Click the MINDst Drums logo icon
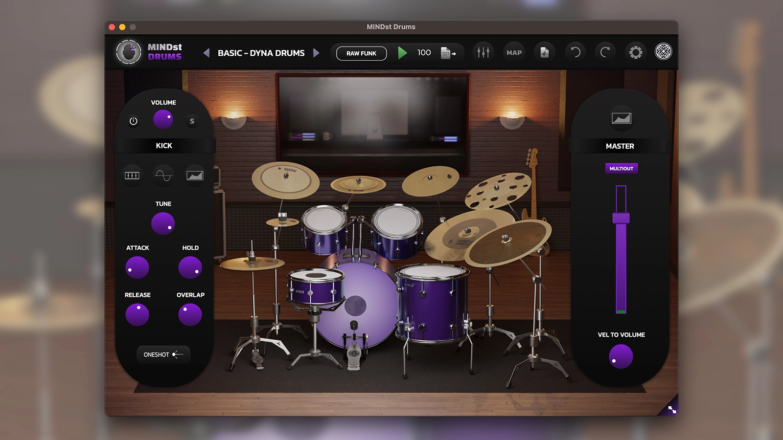The width and height of the screenshot is (783, 440). [x=129, y=52]
